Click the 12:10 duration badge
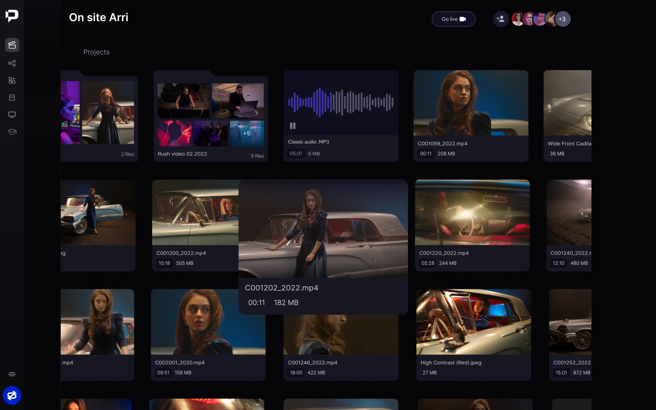 coord(559,263)
